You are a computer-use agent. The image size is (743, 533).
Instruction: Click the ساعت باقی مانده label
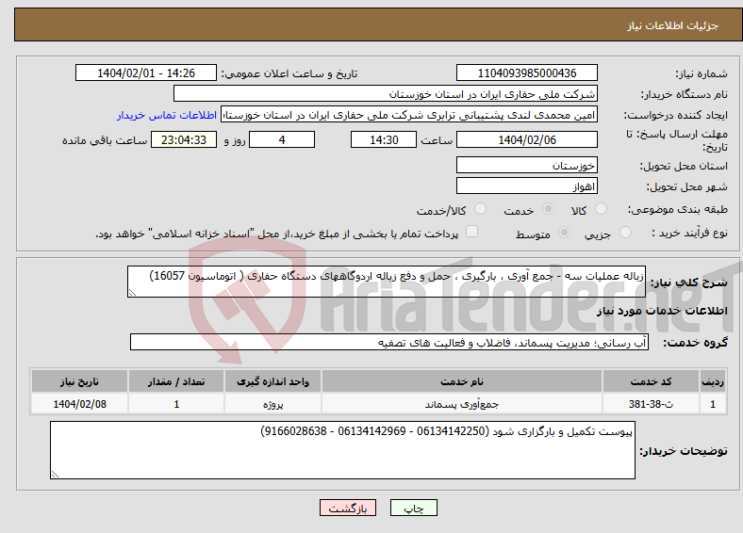tap(105, 140)
